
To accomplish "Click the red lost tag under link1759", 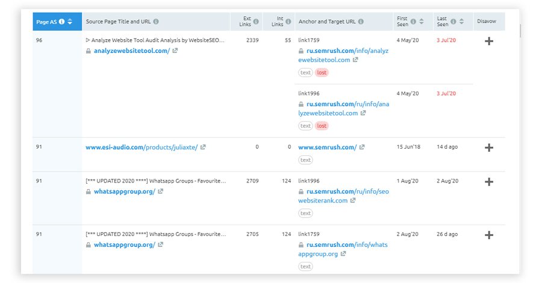I will 322,73.
